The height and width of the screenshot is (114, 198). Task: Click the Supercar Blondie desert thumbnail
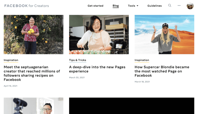coord(164,35)
